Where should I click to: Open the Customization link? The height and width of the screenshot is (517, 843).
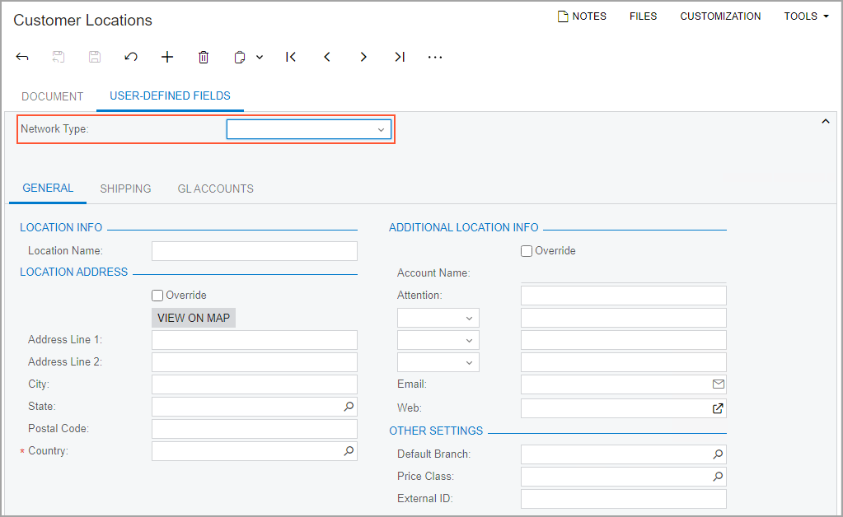[720, 16]
